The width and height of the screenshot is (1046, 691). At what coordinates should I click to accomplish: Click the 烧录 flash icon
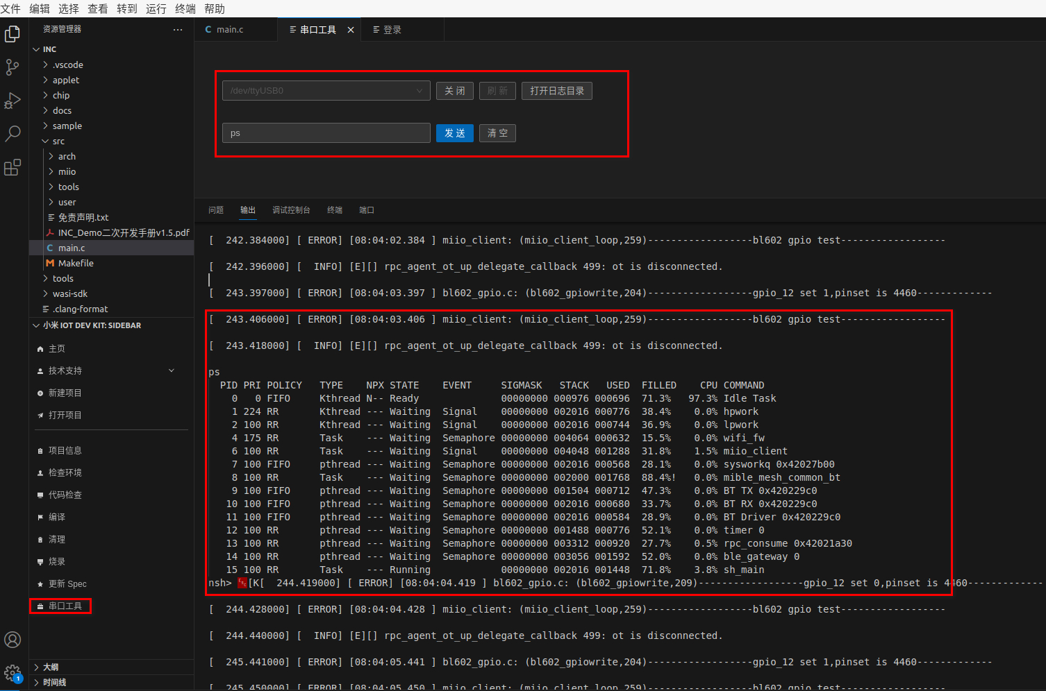(x=40, y=562)
